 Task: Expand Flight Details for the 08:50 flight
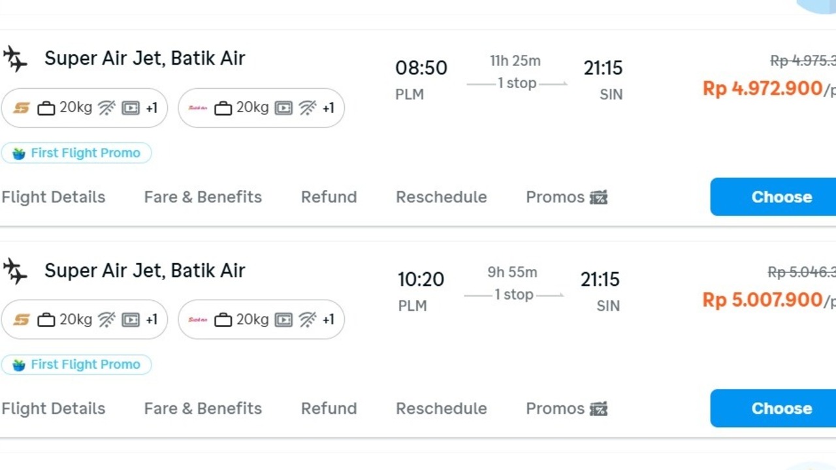[x=53, y=196]
